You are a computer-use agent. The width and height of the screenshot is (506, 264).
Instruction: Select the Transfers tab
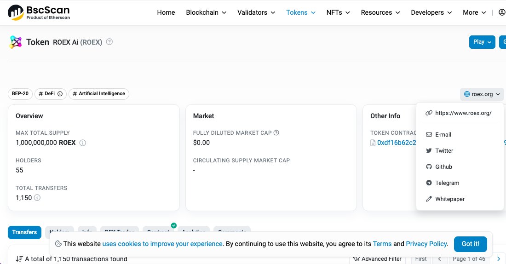[x=24, y=232]
